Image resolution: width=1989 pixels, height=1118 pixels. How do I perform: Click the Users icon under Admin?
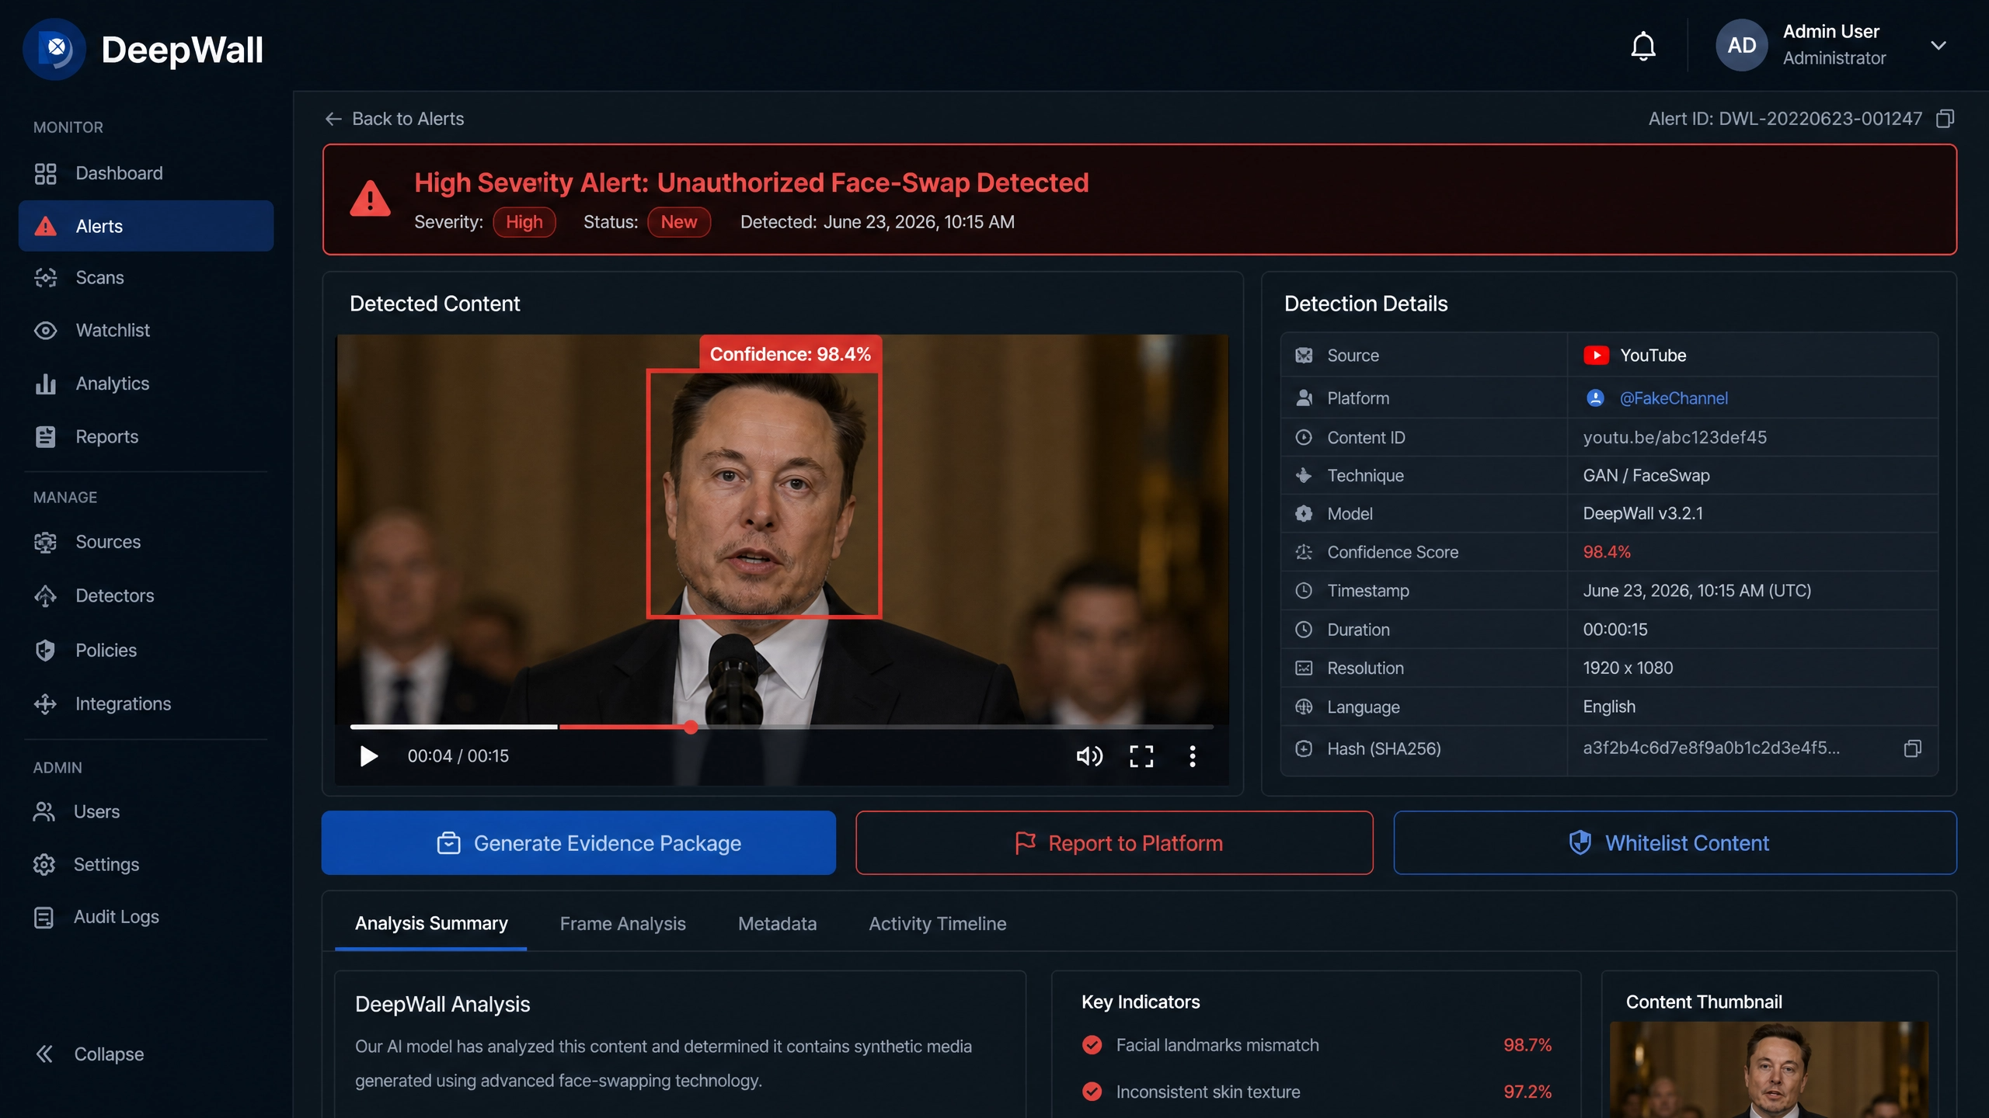coord(44,811)
